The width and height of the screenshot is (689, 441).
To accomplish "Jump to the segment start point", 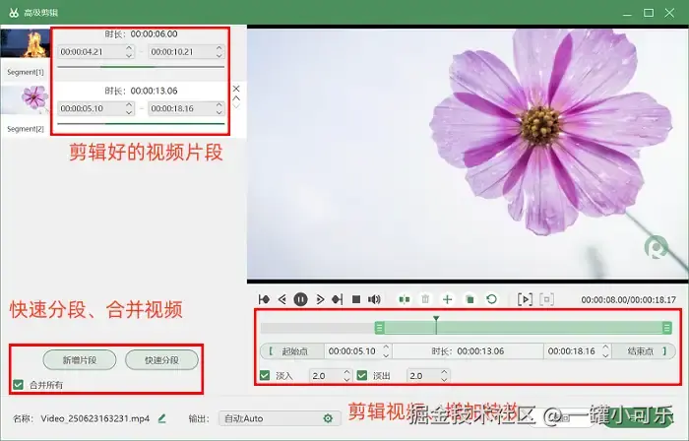I will tap(264, 299).
